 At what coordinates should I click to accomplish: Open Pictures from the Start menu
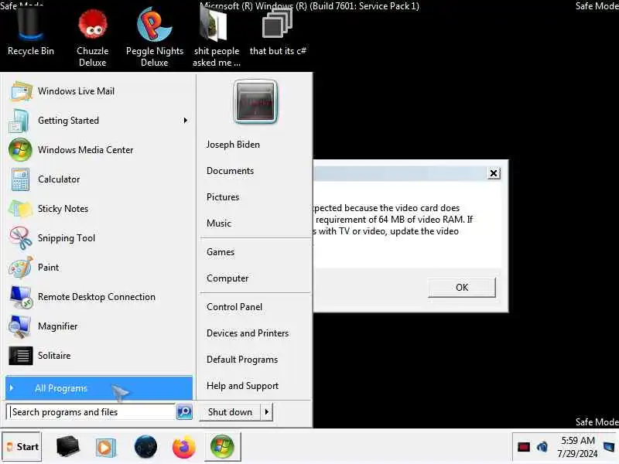(x=223, y=197)
